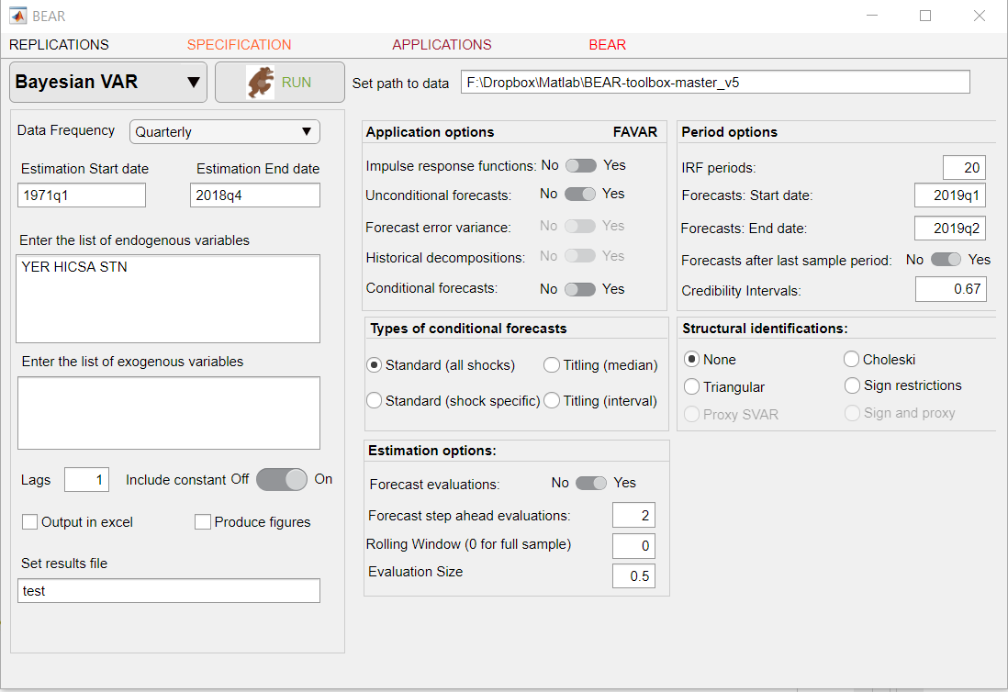Screen dimensions: 1008x692
Task: Click the Forecasts Start date field
Action: (x=950, y=195)
